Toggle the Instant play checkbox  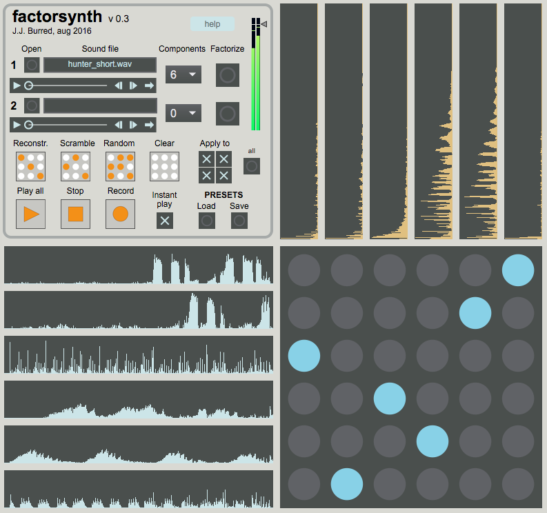(165, 221)
